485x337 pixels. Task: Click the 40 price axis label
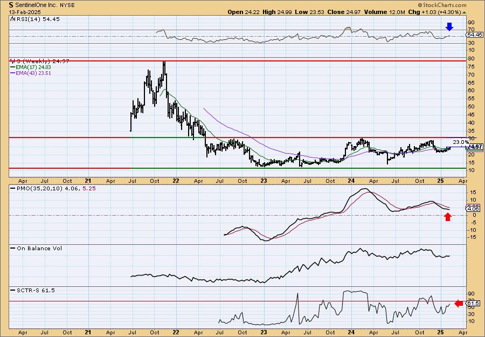(x=472, y=123)
